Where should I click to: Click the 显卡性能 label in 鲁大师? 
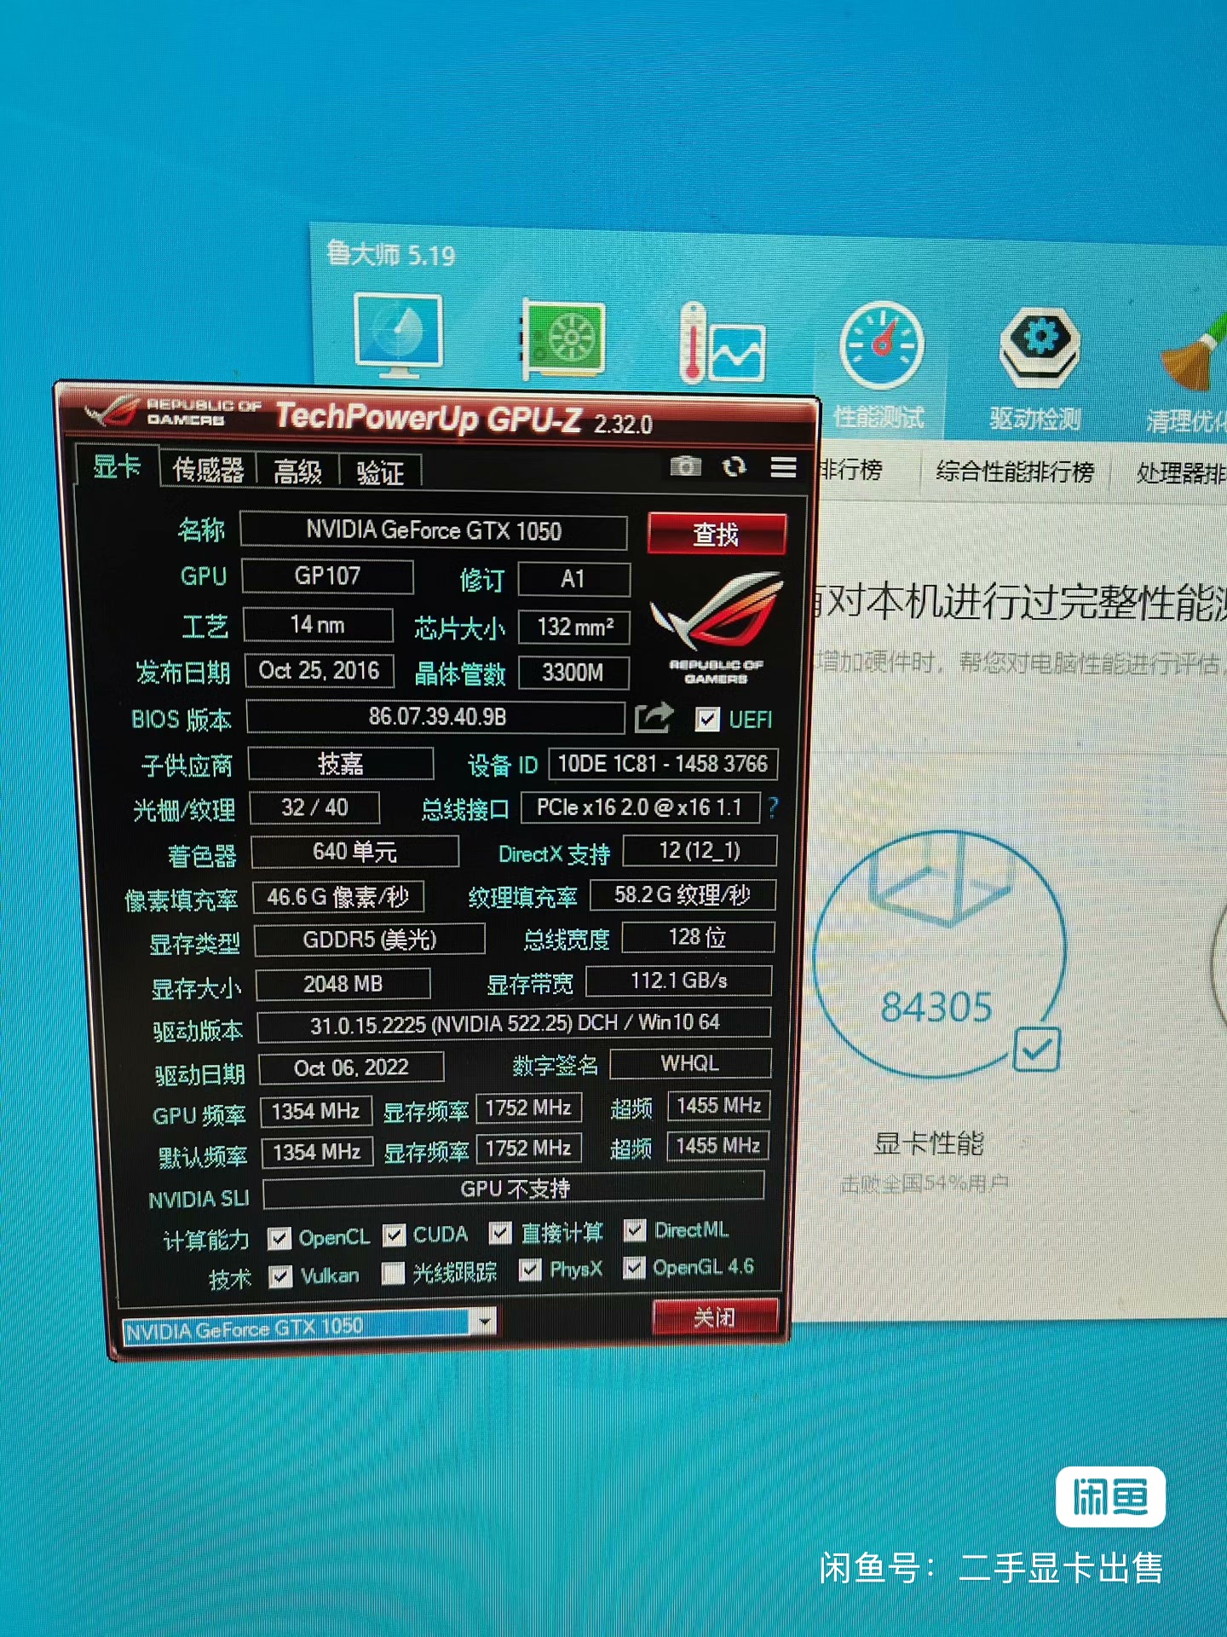pyautogui.click(x=929, y=1143)
